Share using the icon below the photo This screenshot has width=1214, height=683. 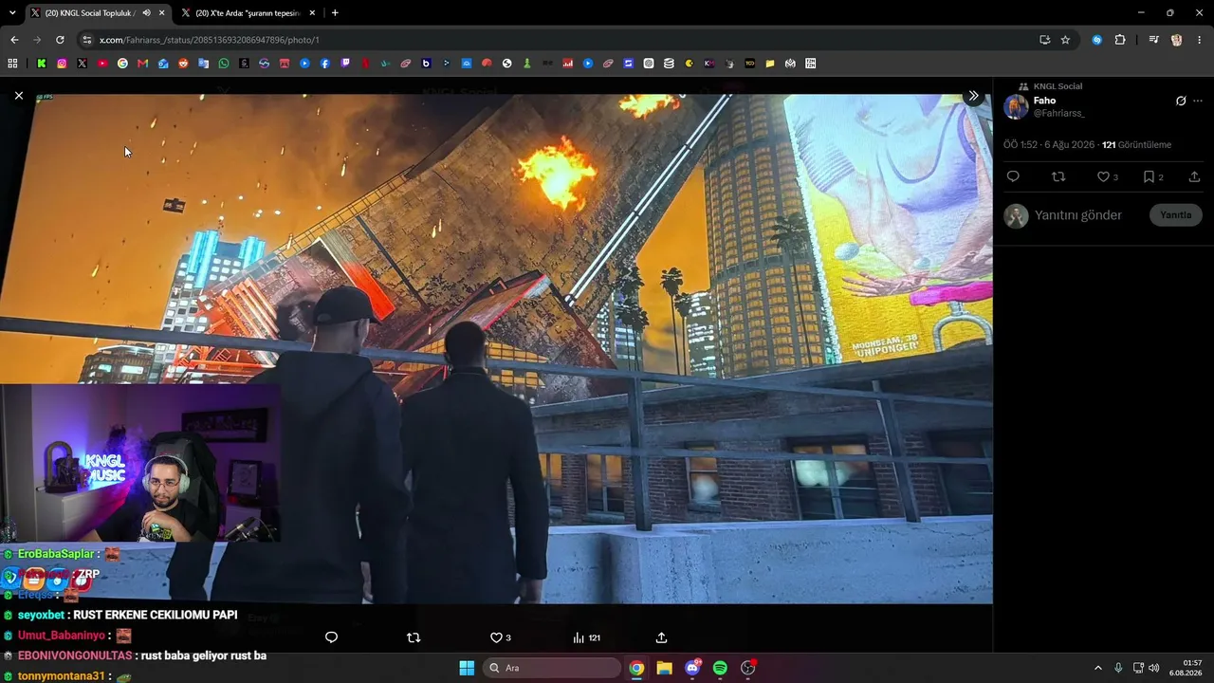[x=661, y=637]
